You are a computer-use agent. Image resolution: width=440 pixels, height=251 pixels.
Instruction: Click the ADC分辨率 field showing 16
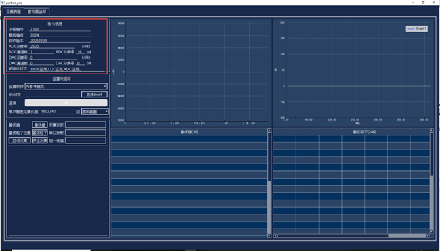[x=81, y=52]
